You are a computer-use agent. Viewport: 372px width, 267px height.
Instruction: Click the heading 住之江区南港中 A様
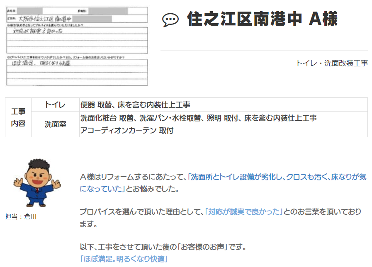click(262, 19)
